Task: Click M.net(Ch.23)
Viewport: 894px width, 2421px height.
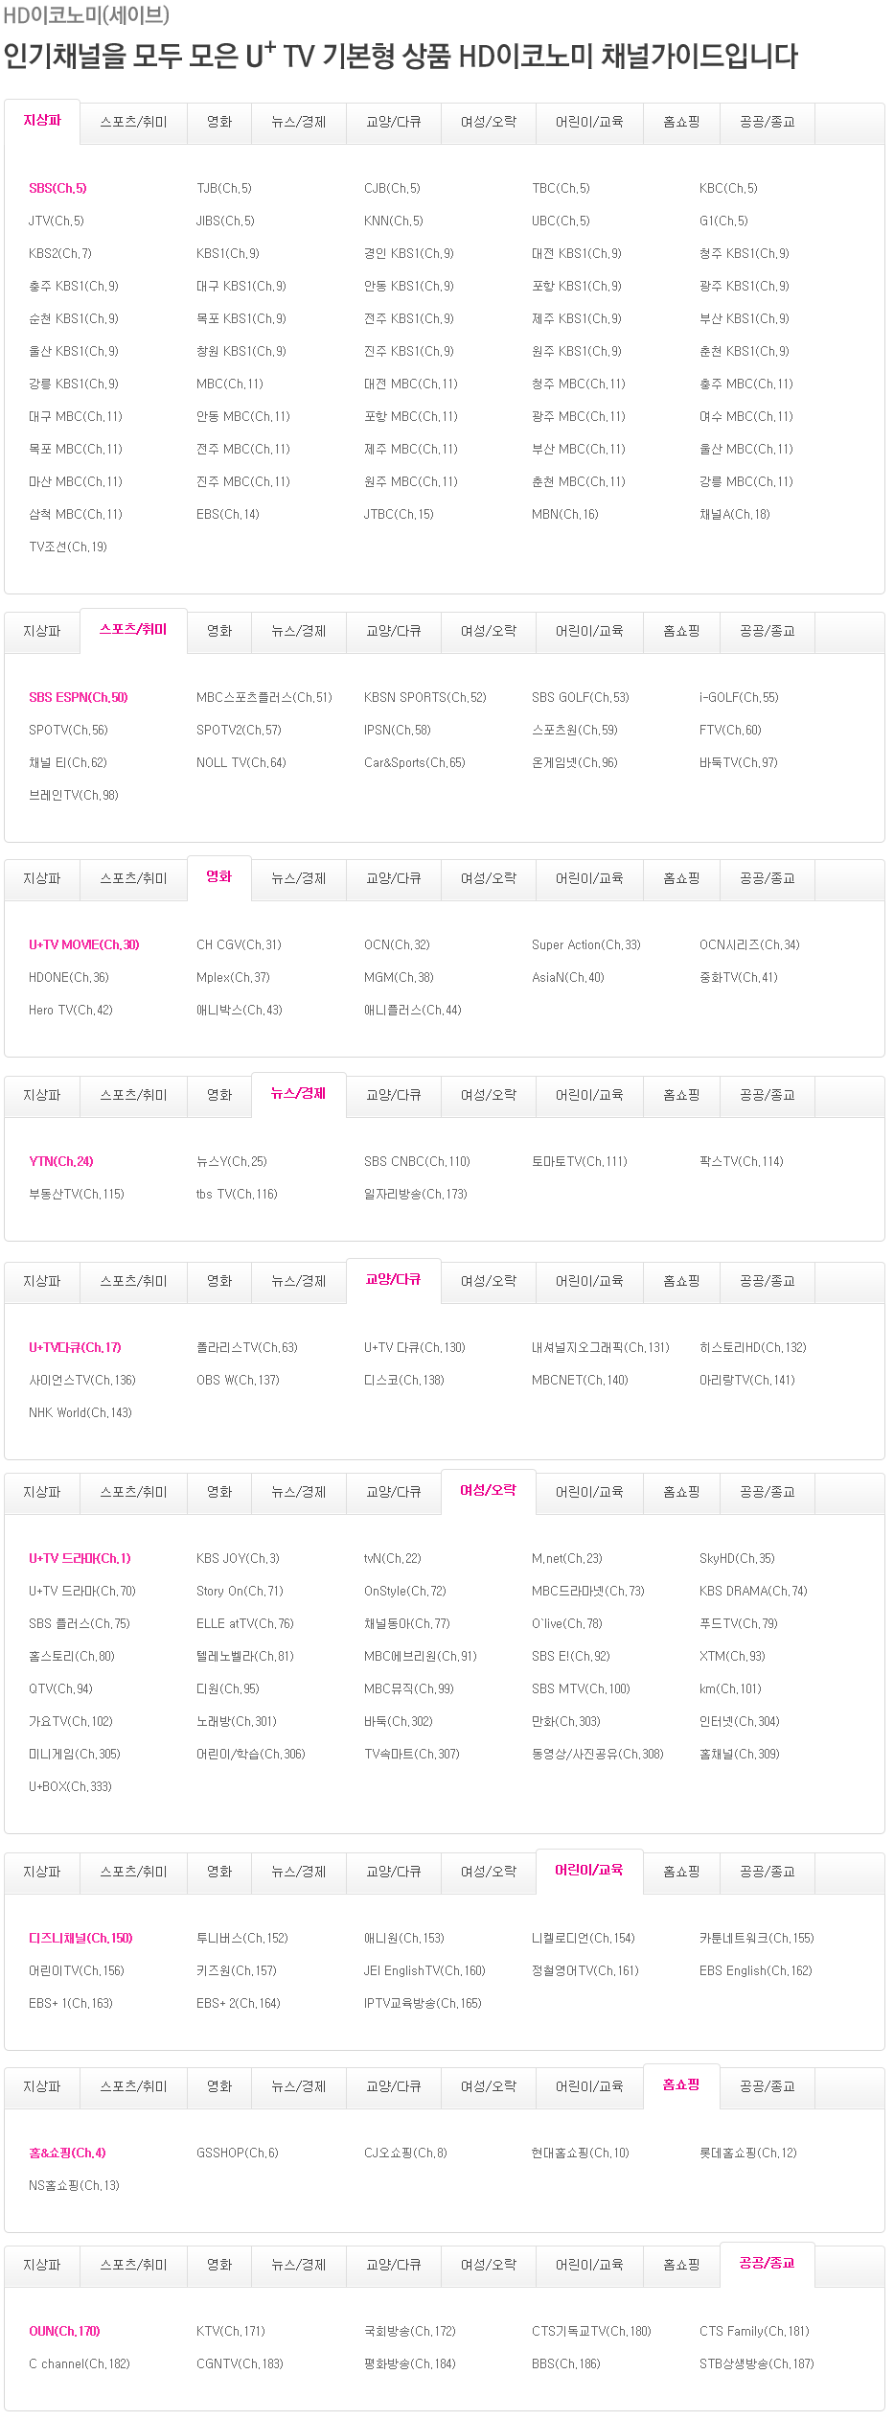Action: [x=567, y=1559]
